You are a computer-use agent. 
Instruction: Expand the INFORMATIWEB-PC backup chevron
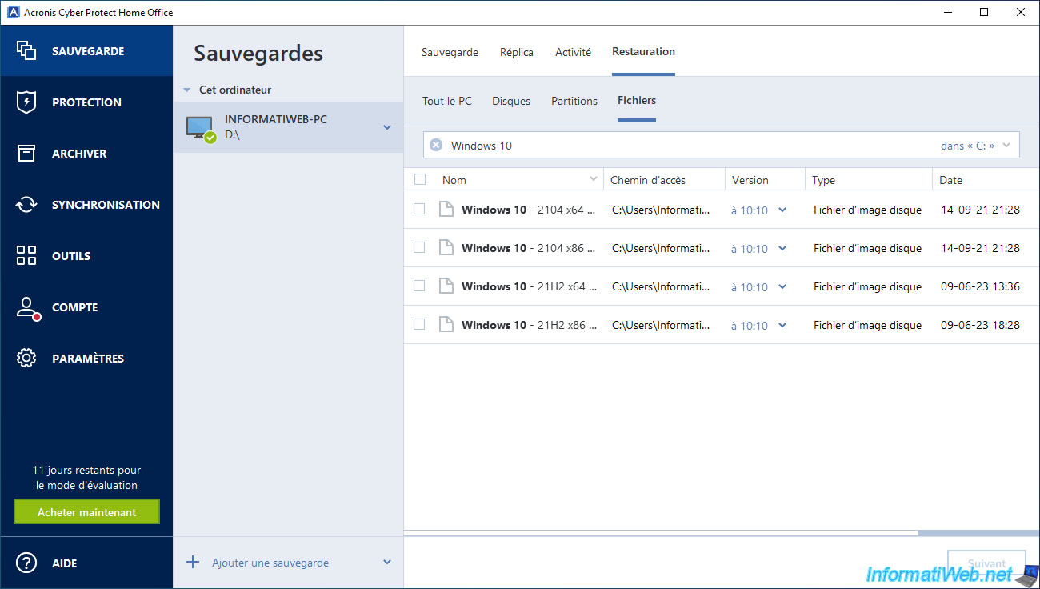[x=387, y=127]
